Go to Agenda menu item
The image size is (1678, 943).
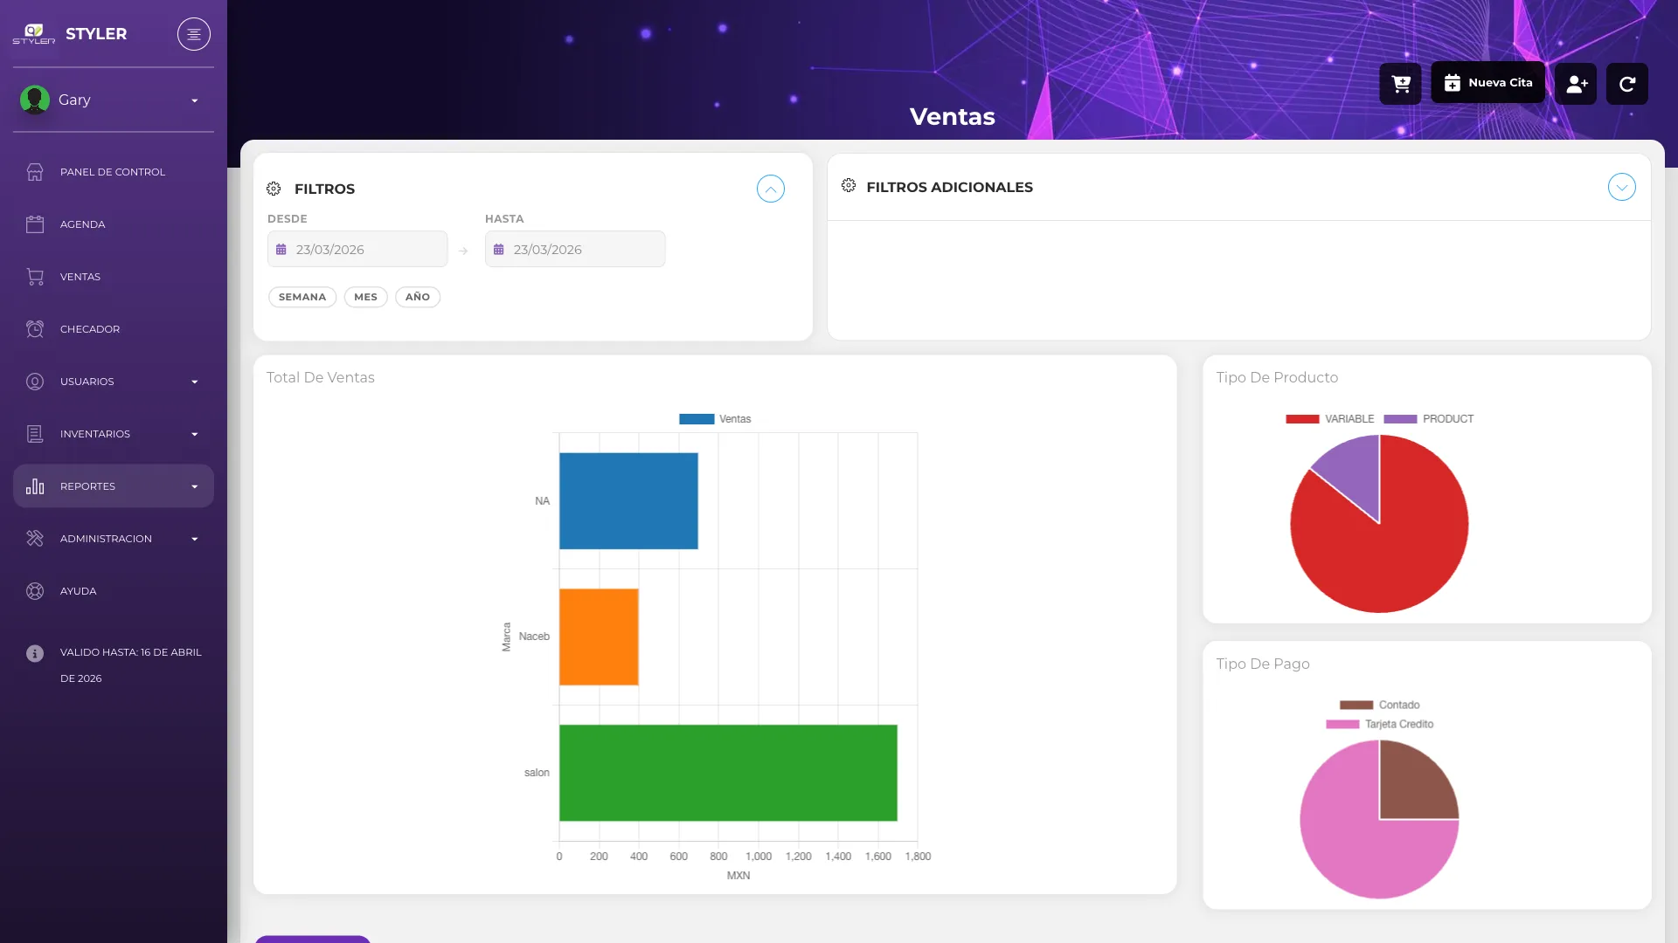[x=114, y=224]
